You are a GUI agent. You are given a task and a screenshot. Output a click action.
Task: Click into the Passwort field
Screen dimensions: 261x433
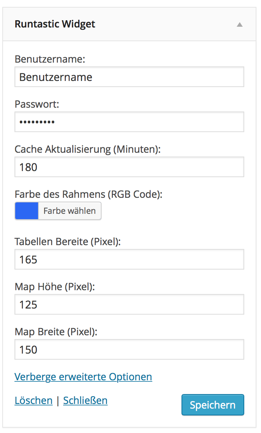(x=129, y=122)
